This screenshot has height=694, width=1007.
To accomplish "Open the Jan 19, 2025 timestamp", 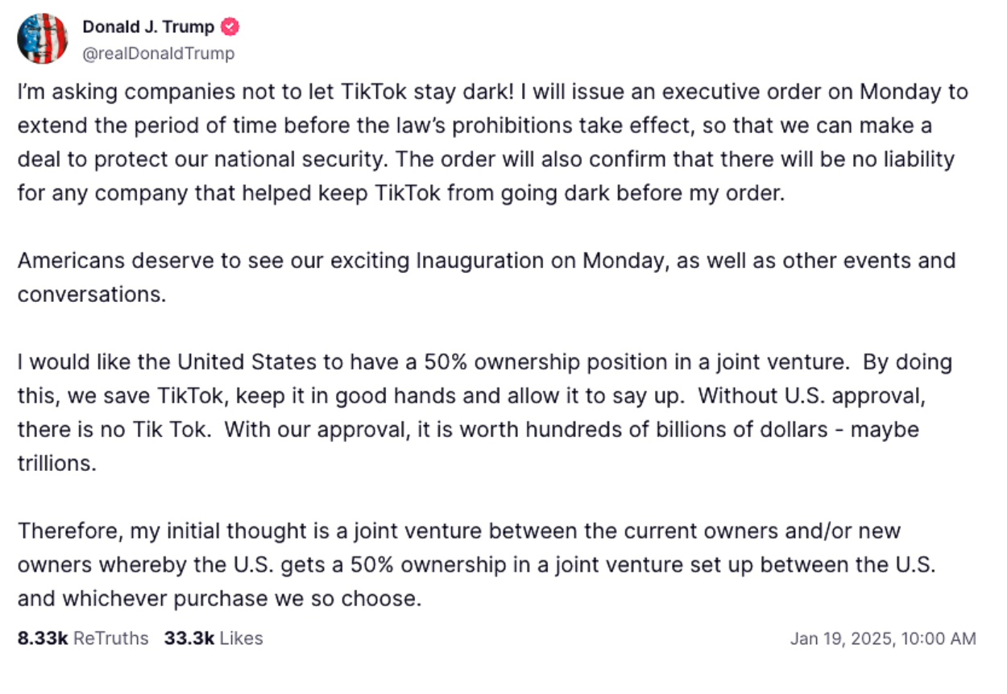I will click(883, 638).
